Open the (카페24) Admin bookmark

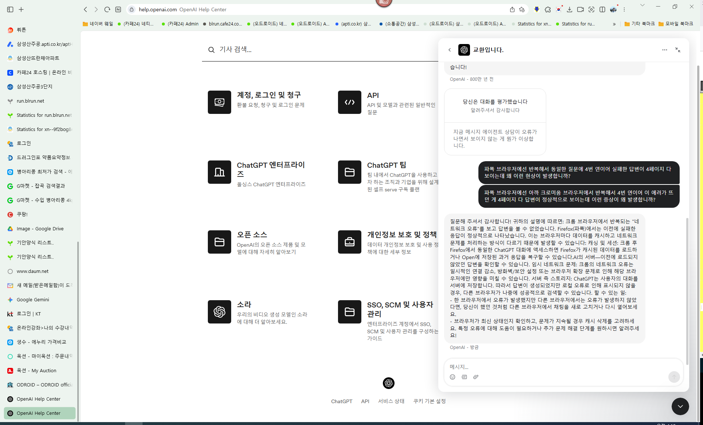point(180,24)
